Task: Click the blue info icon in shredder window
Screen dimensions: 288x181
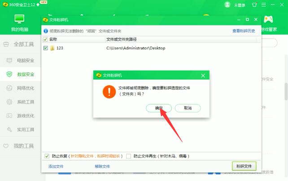Action: [46, 31]
